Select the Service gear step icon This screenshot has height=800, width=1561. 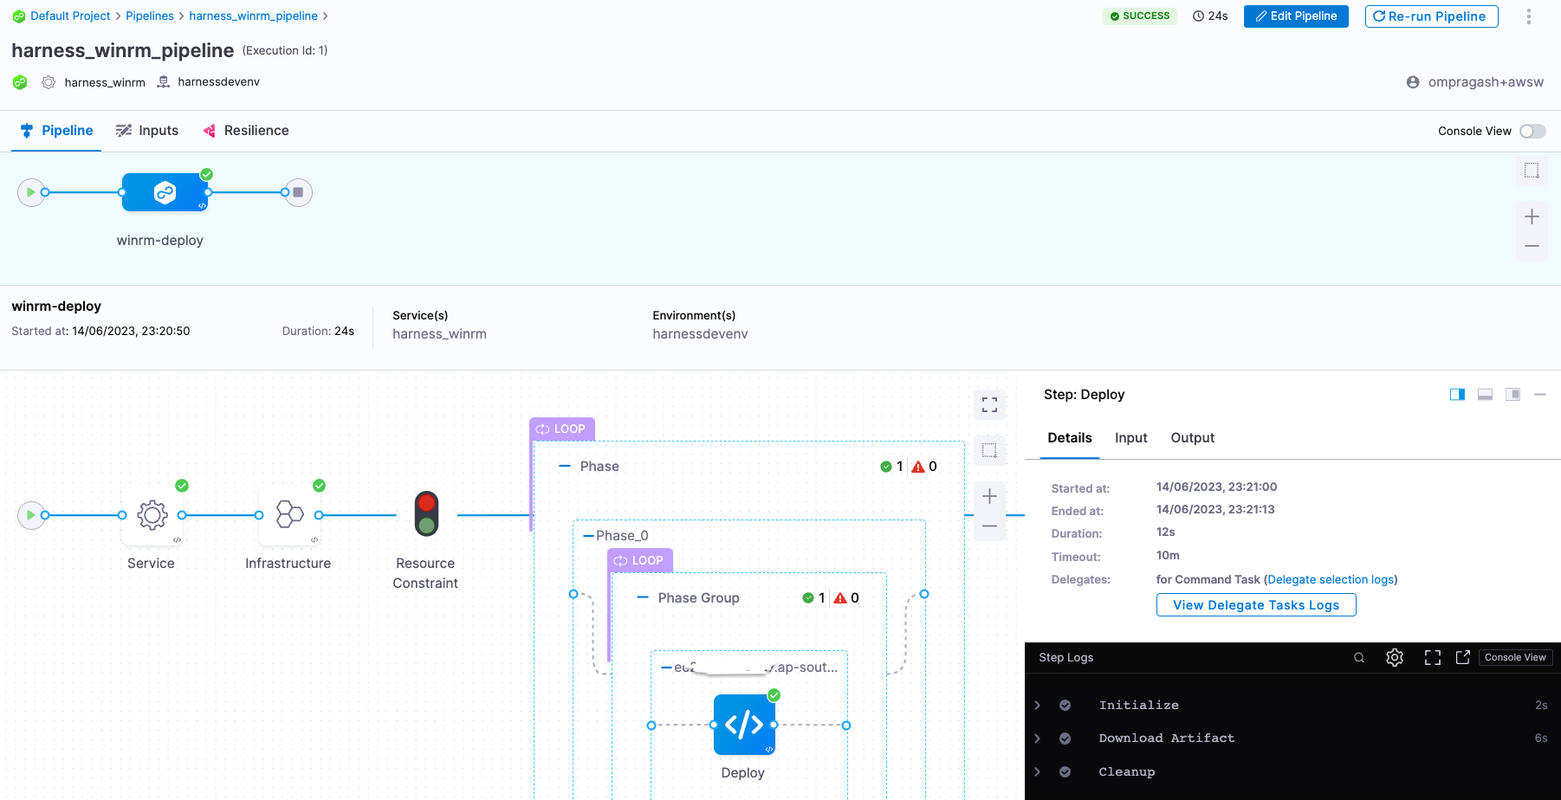coord(152,515)
